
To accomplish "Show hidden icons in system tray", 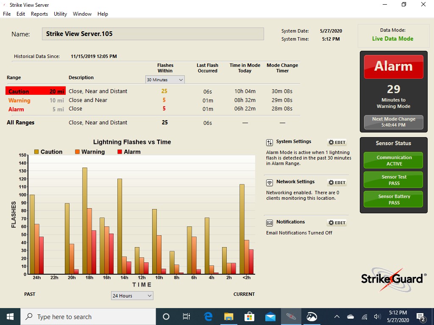I will click(337, 317).
